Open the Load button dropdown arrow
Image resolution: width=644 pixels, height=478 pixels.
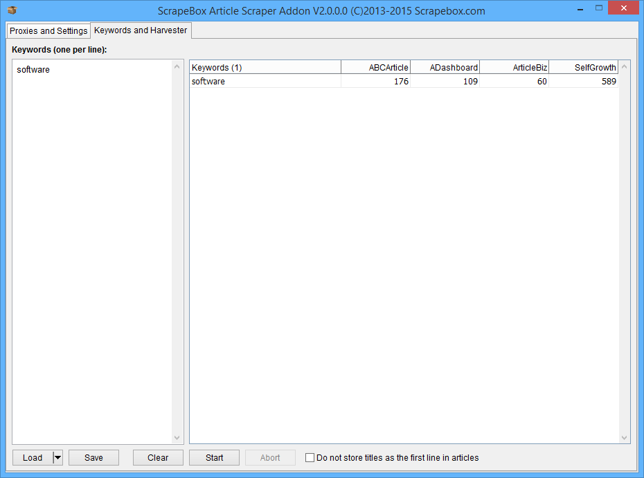(57, 457)
